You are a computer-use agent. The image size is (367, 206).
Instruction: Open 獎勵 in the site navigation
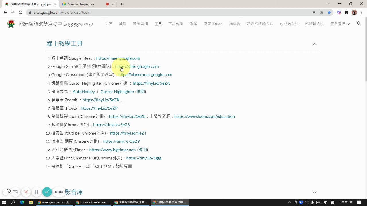point(123,24)
